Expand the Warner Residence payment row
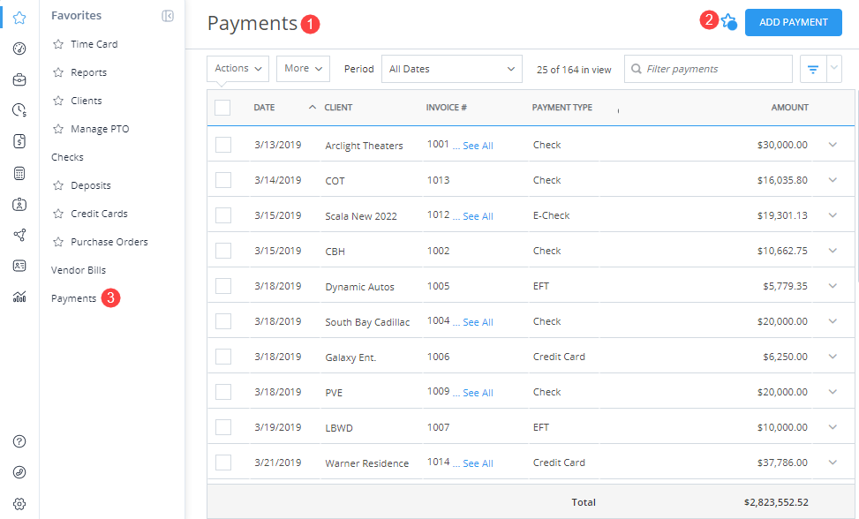The height and width of the screenshot is (519, 859). (833, 463)
